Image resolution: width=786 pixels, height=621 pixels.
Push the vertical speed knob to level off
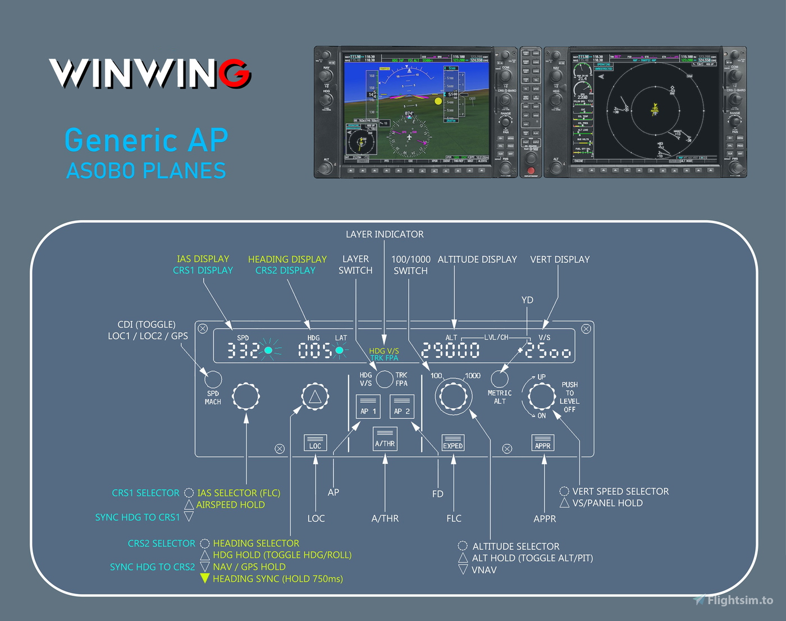pos(541,397)
